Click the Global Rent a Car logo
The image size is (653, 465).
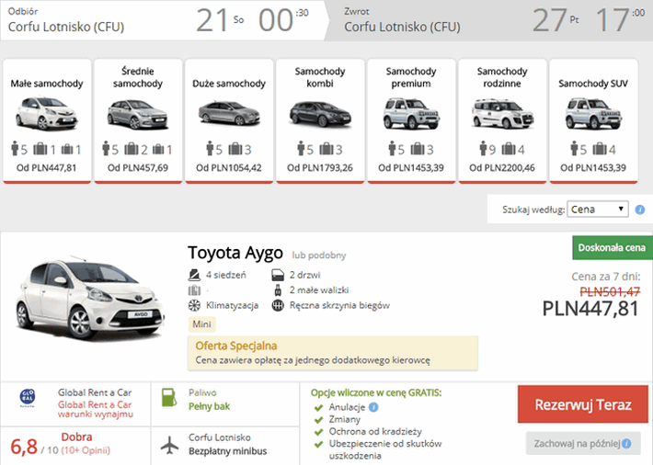coord(28,398)
